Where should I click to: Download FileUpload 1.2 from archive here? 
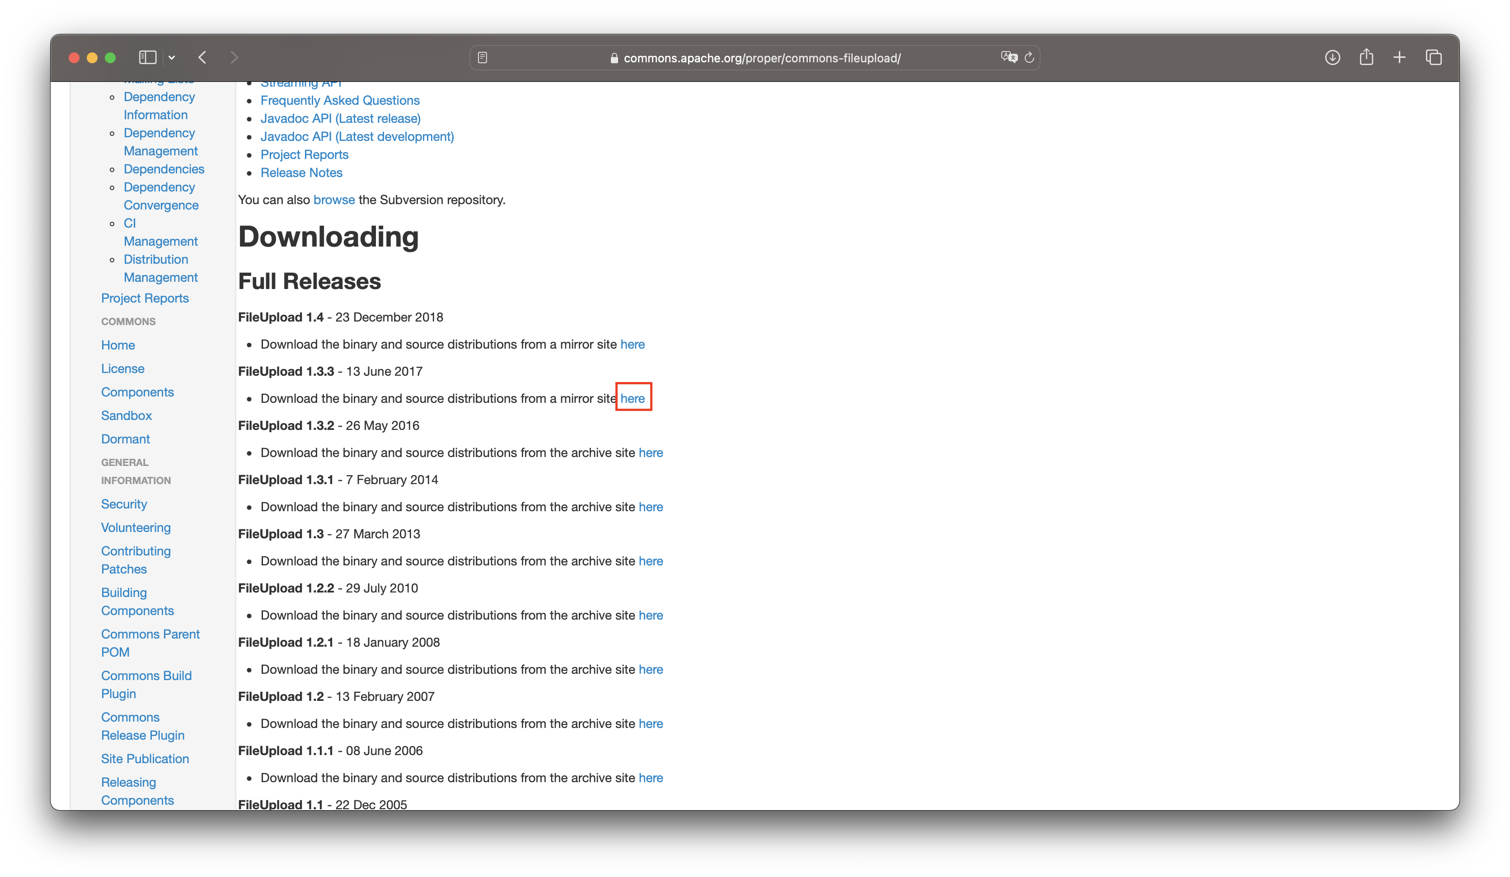point(651,723)
